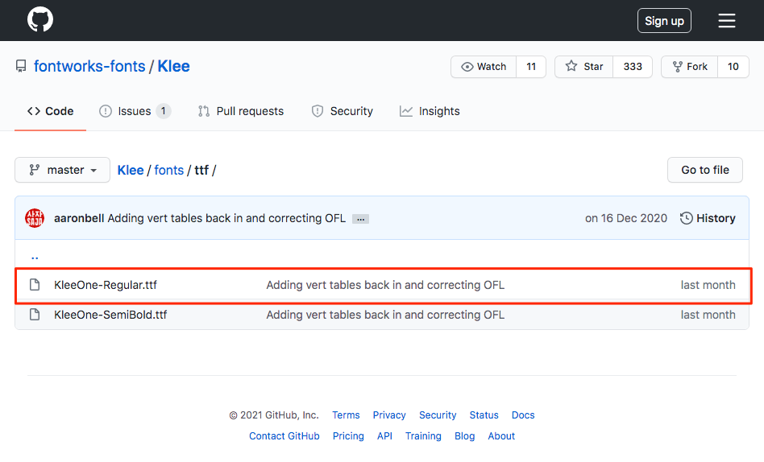Open the Klee repository title link

click(173, 66)
